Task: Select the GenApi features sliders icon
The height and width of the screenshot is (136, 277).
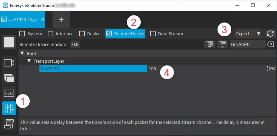Action: tap(9, 108)
